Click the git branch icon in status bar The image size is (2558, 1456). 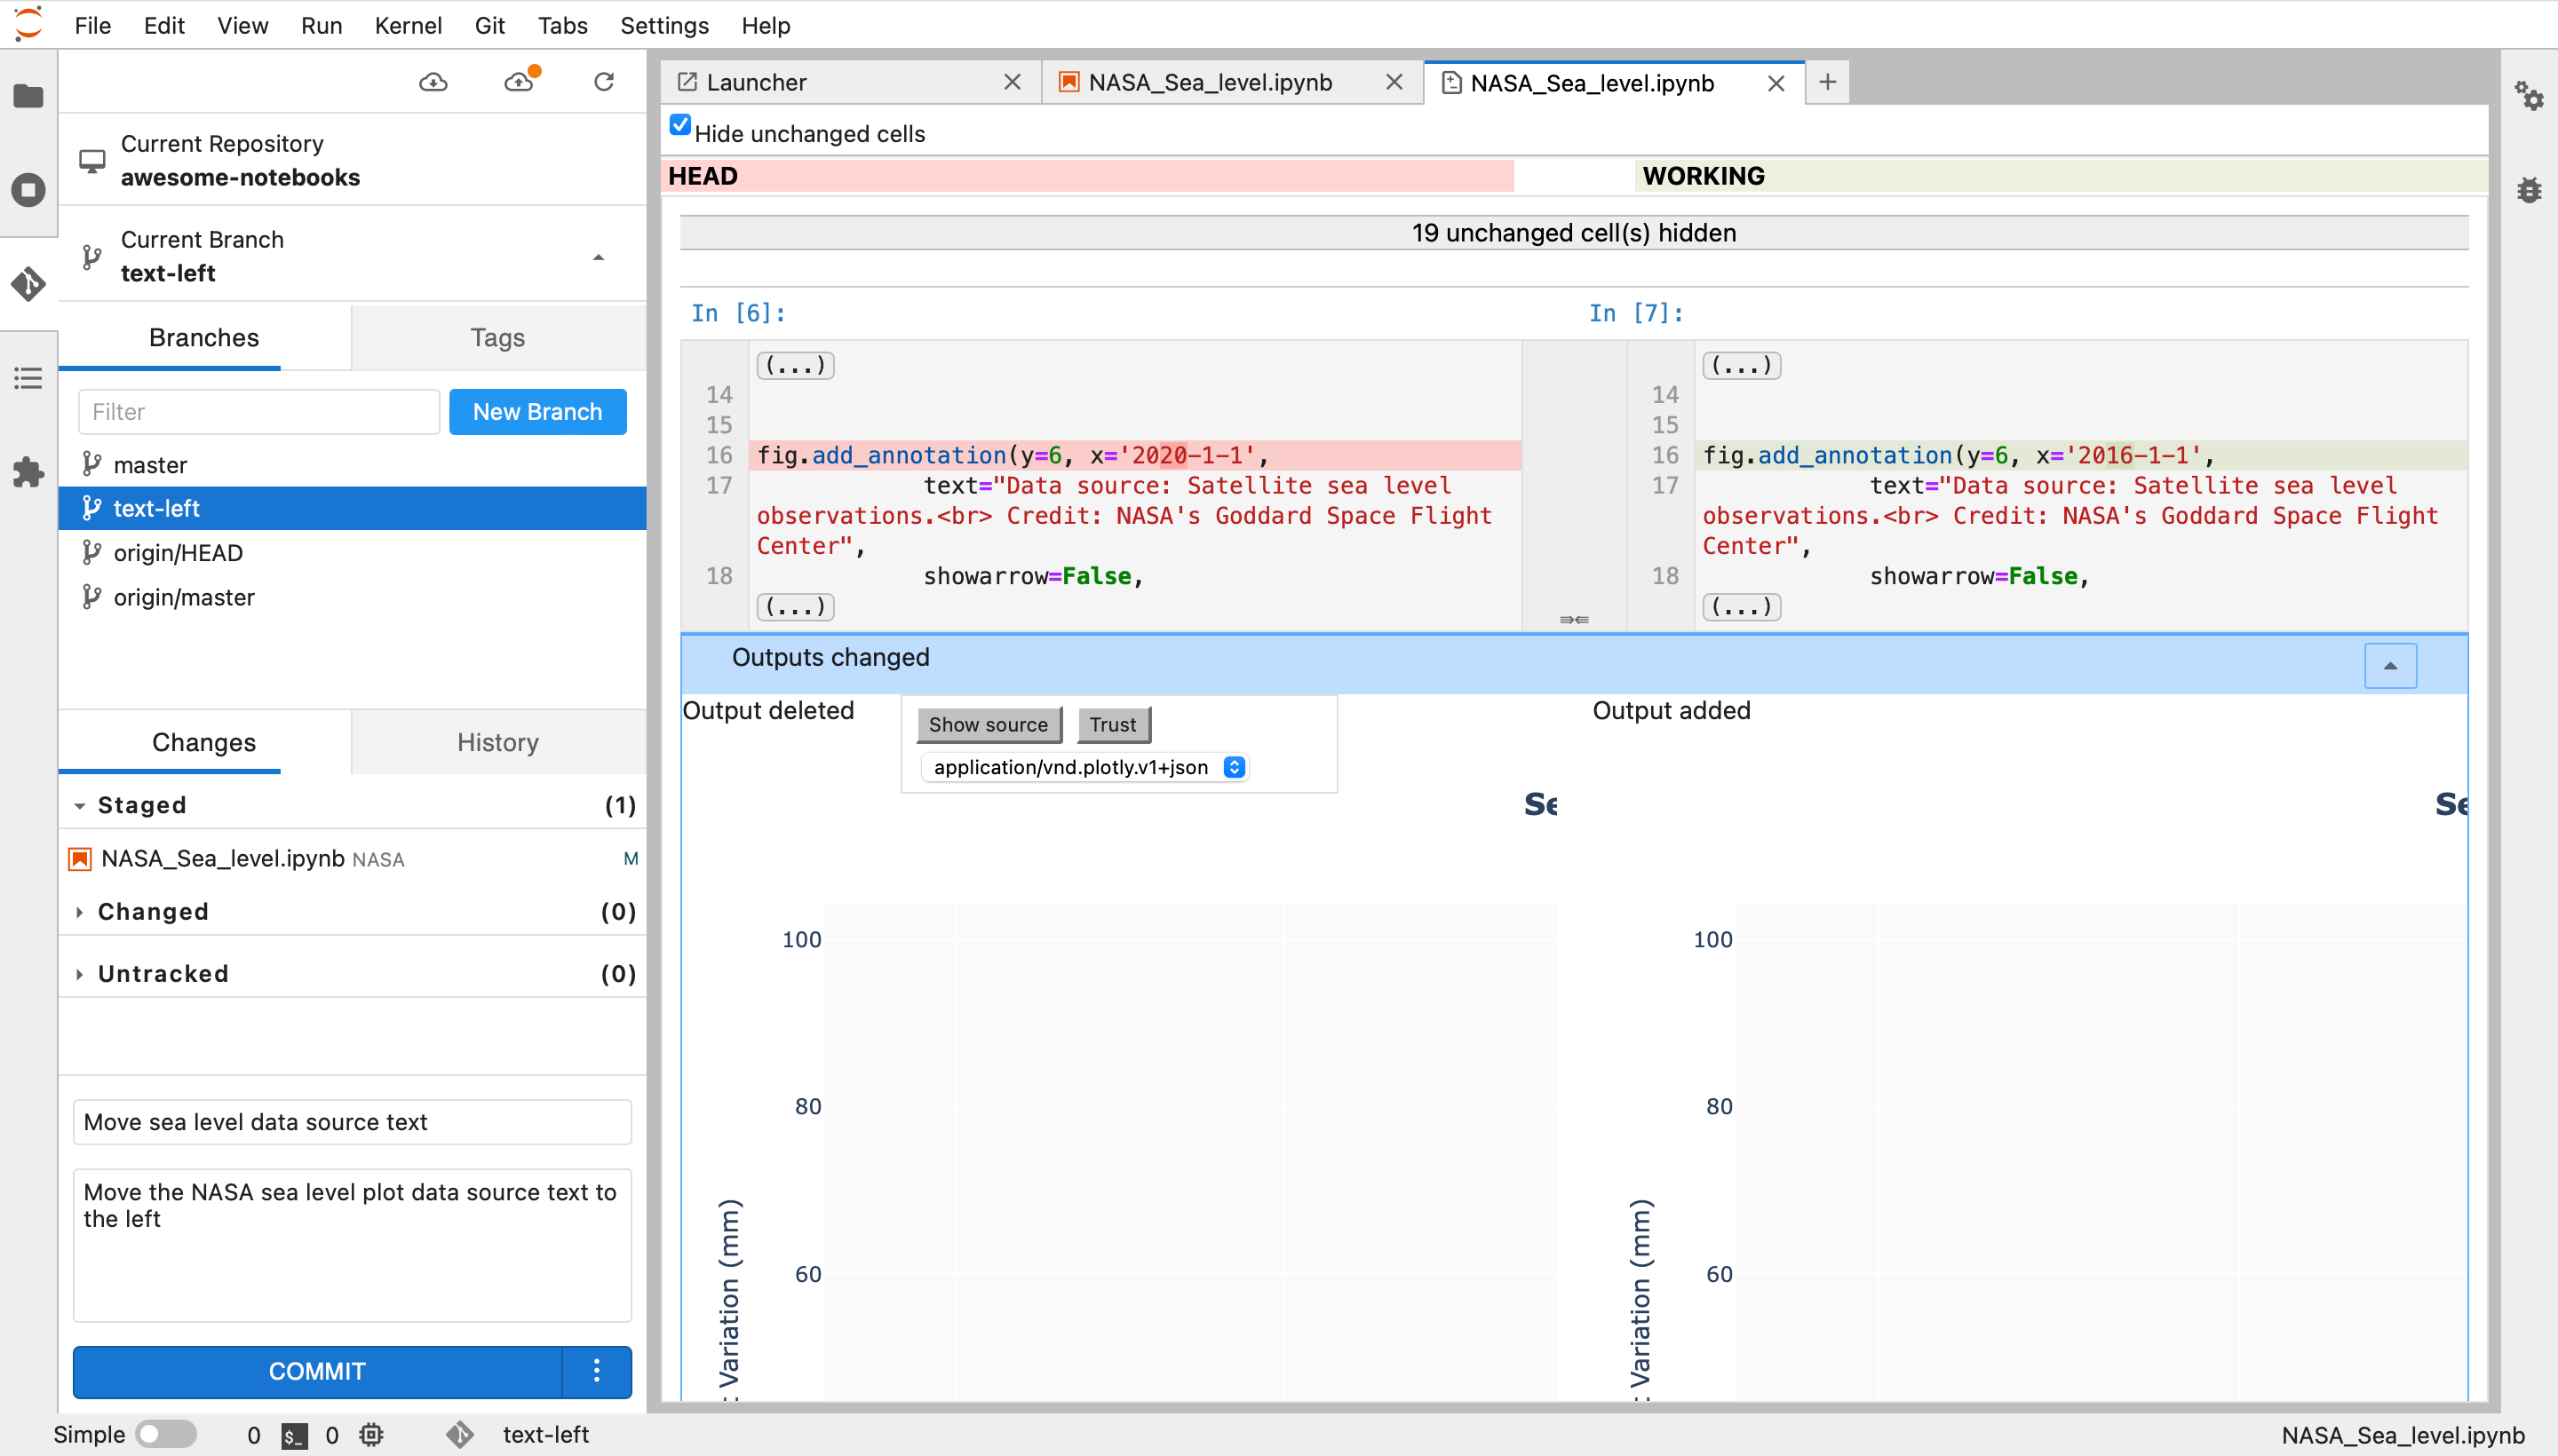coord(459,1434)
